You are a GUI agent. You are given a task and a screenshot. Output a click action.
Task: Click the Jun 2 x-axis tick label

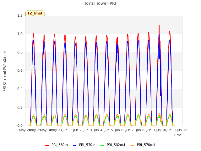pyautogui.click(x=77, y=130)
